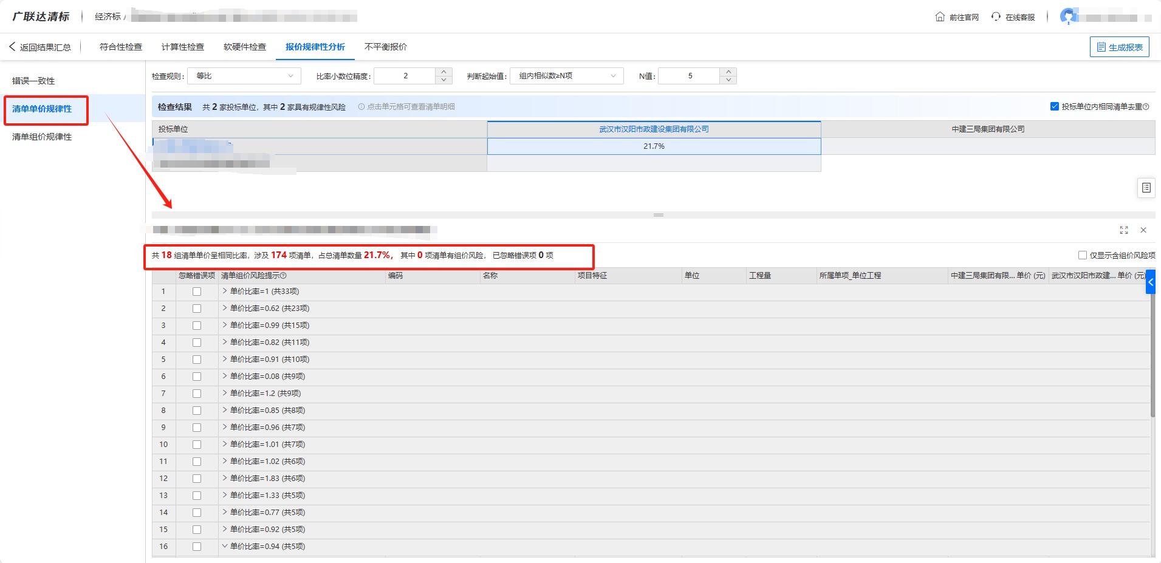Click help icon beside 投标单位内相同清单去重
Viewport: 1161px width, 563px height.
coord(1146,107)
